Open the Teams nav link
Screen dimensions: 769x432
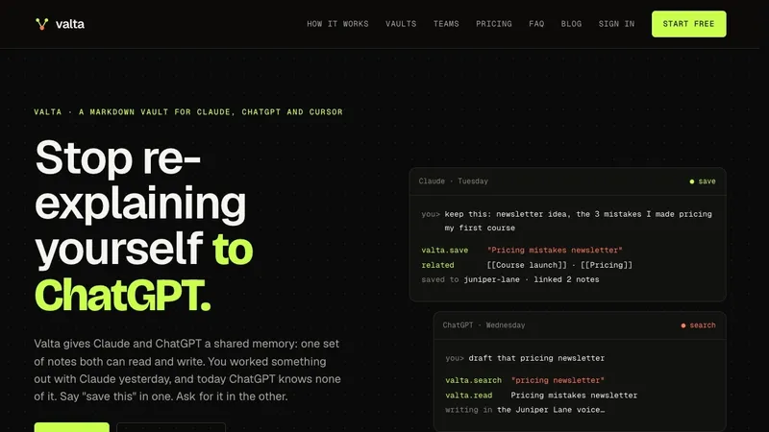[446, 24]
